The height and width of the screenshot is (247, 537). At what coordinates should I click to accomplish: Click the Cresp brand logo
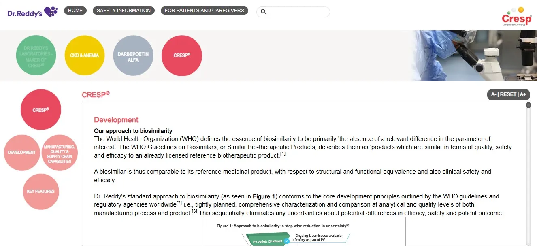516,17
